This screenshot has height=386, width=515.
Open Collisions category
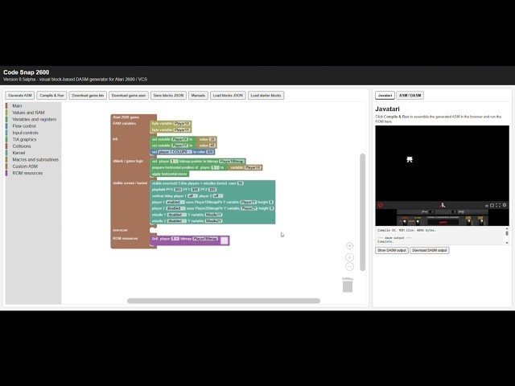click(x=22, y=146)
